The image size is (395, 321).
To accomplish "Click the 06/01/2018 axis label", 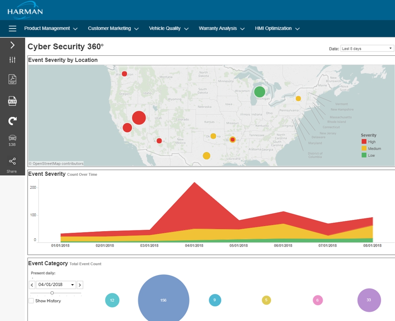I will pyautogui.click(x=283, y=245).
